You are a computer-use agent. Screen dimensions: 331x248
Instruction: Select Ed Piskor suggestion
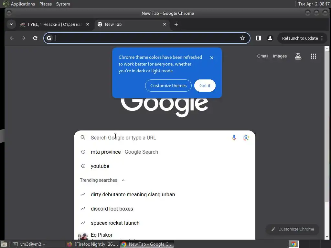tap(165, 235)
